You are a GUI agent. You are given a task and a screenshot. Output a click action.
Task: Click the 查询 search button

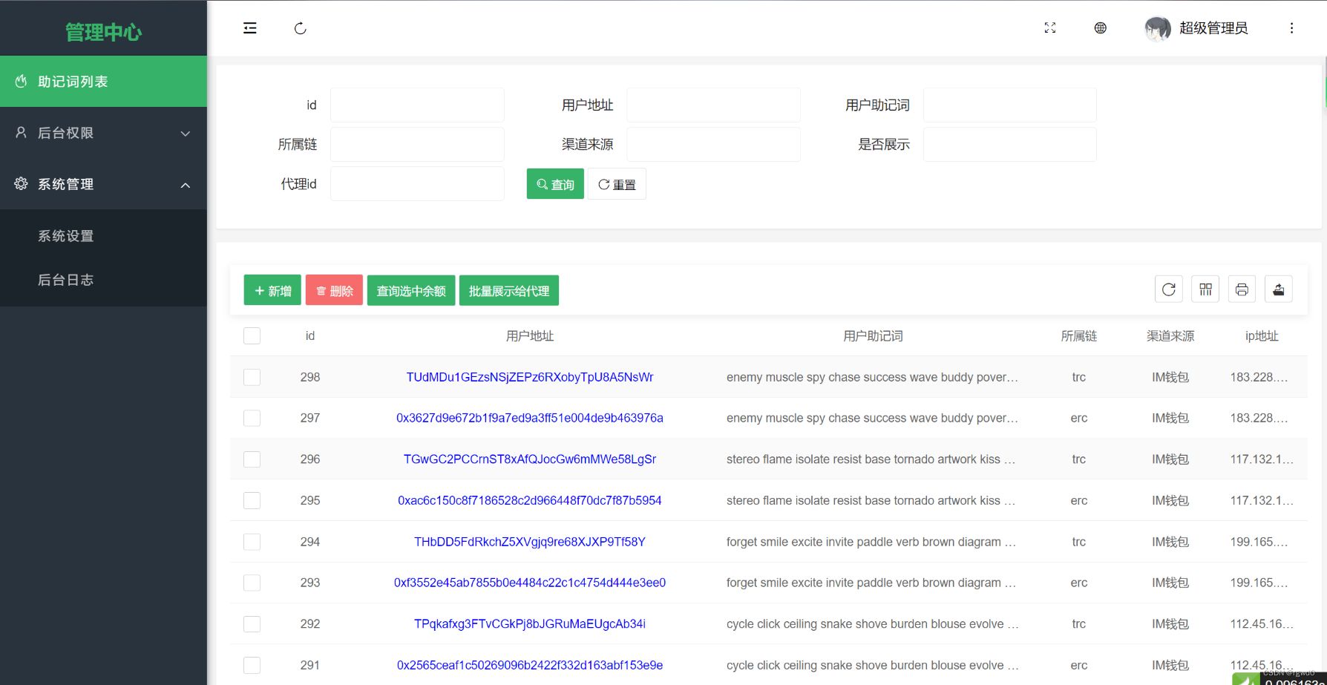coord(554,183)
